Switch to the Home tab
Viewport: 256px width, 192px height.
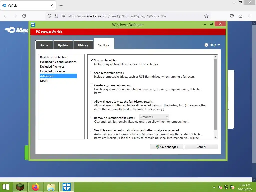tap(44, 45)
